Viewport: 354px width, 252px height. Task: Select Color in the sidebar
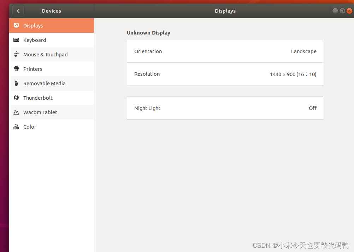click(29, 127)
